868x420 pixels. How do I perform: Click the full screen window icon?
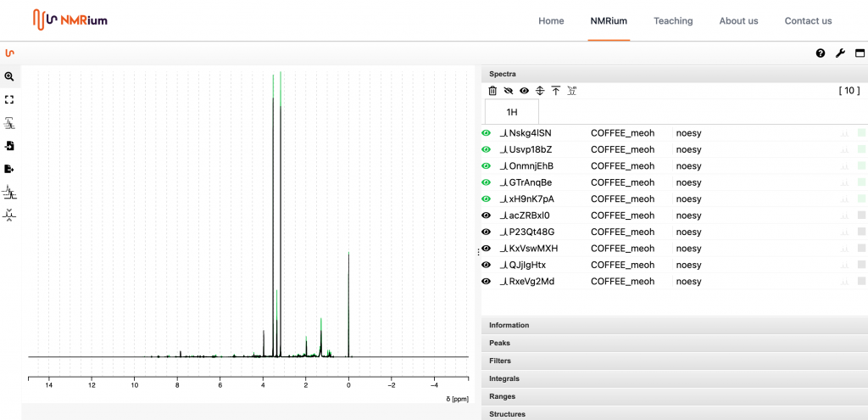pyautogui.click(x=860, y=53)
